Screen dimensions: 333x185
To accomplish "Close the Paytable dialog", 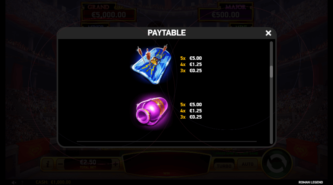I will click(x=268, y=33).
